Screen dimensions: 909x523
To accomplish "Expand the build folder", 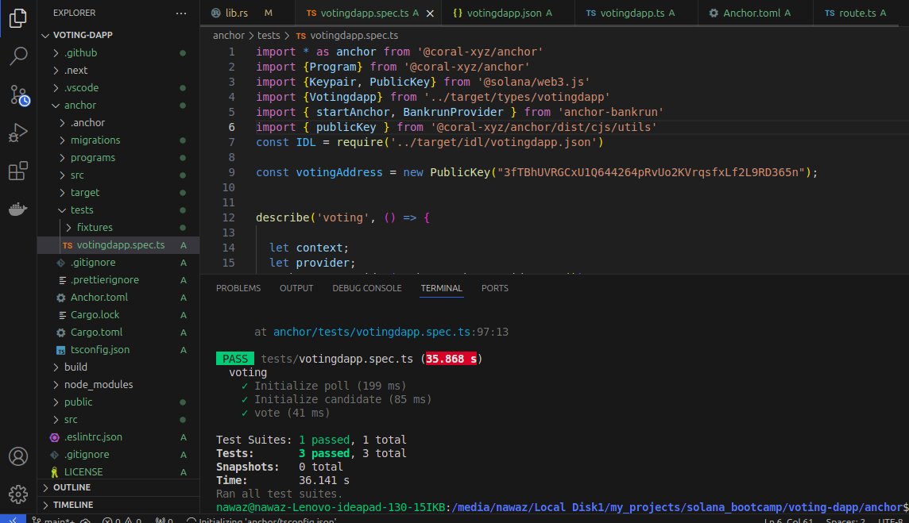I will click(x=56, y=367).
